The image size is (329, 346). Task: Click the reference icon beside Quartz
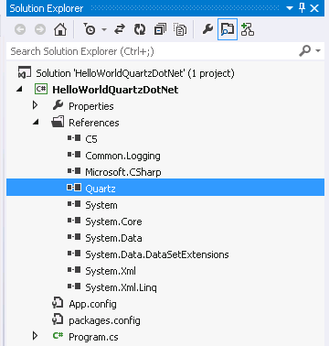pos(74,187)
